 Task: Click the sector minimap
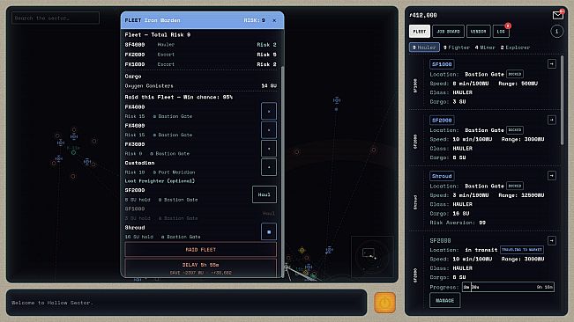tap(373, 257)
